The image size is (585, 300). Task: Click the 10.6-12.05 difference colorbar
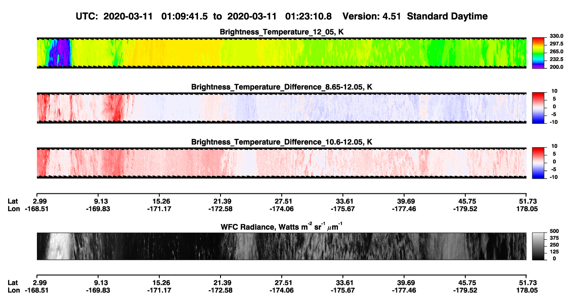[x=538, y=162]
